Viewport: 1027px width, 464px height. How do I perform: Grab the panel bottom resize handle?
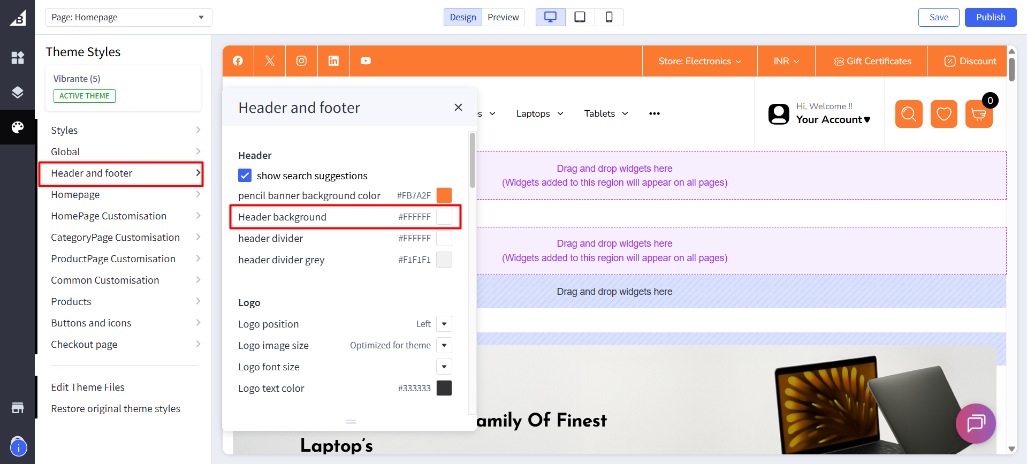pos(351,422)
